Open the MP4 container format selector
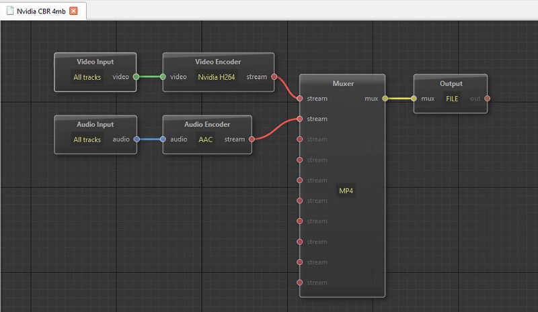 346,191
